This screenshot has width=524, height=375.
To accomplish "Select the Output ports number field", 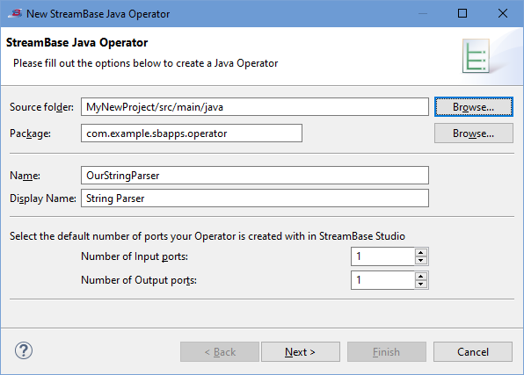I will (x=382, y=280).
